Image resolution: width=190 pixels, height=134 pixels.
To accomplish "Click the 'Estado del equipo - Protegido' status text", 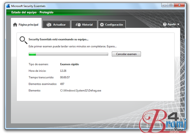I will (x=32, y=12).
